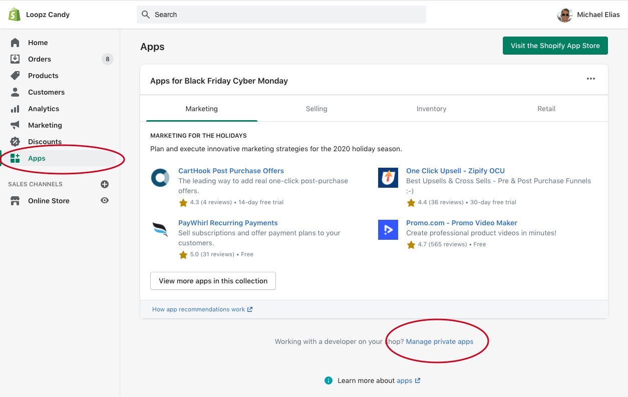Add a sales channel with plus icon
Image resolution: width=628 pixels, height=397 pixels.
tap(105, 184)
